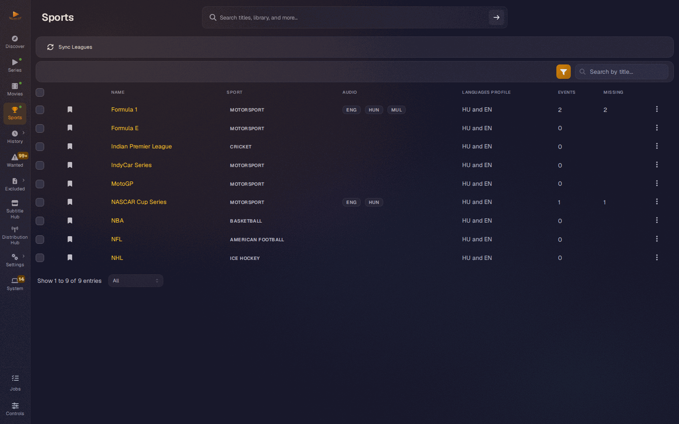The height and width of the screenshot is (424, 679).
Task: Check the NFL row checkbox
Action: pyautogui.click(x=40, y=240)
